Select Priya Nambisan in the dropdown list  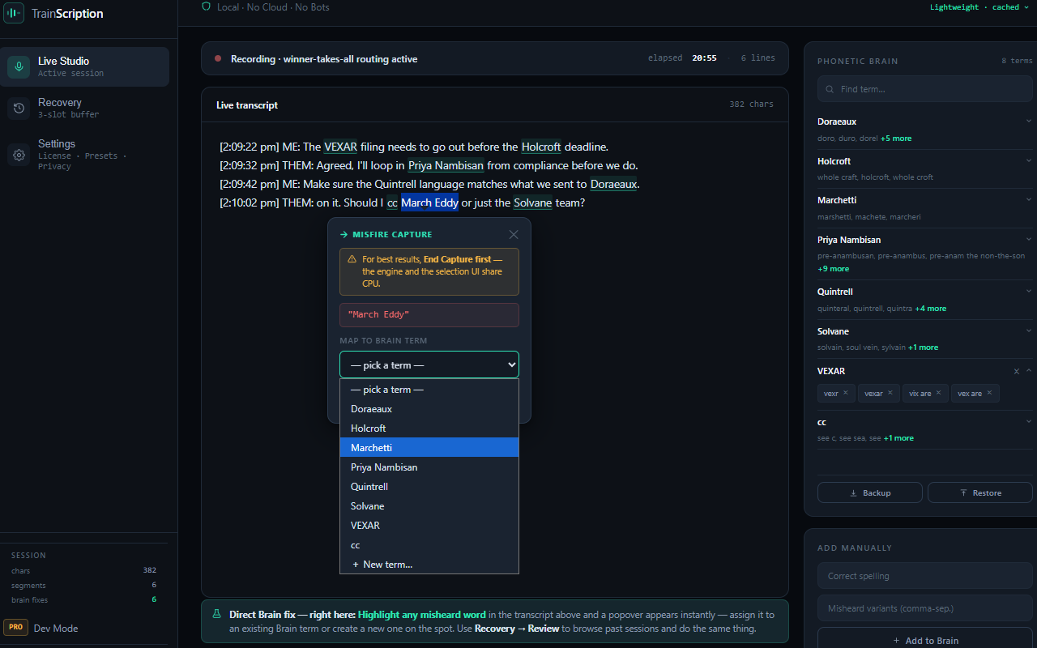click(x=429, y=467)
